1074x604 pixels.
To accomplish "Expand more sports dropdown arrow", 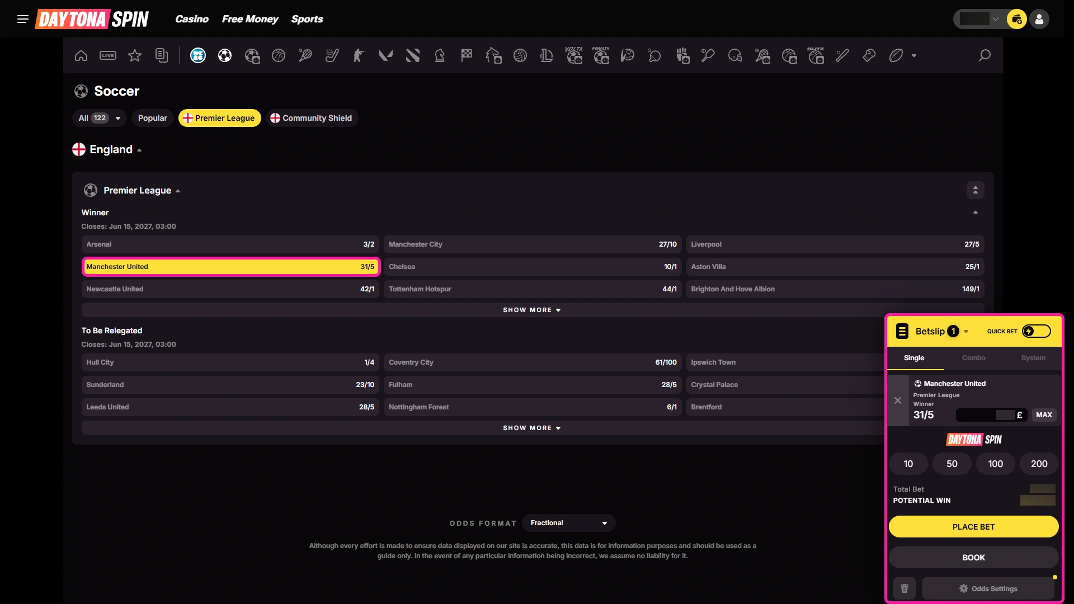I will [x=914, y=55].
